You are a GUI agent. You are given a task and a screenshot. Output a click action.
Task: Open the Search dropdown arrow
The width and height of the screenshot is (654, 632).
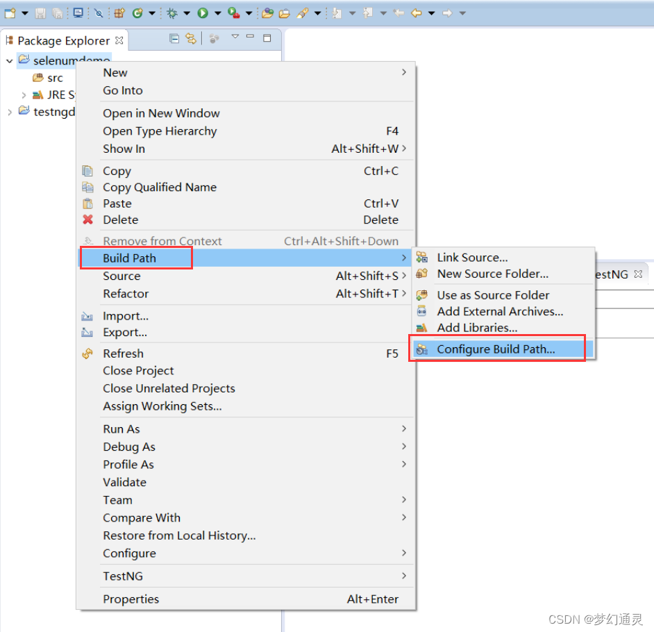pos(318,13)
